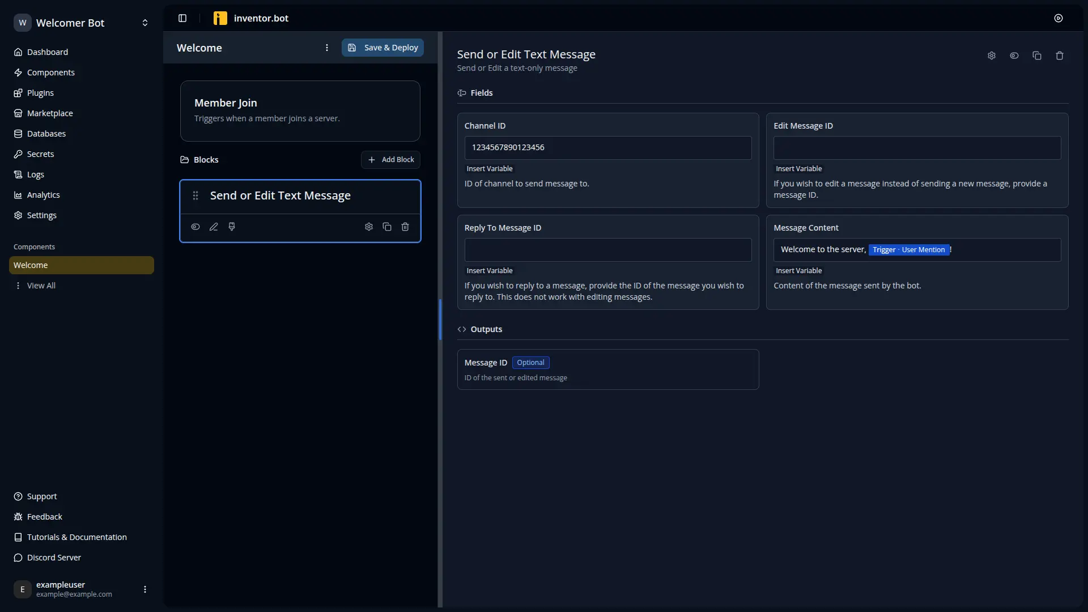
Task: View the bot's Logs
Action: (x=35, y=174)
